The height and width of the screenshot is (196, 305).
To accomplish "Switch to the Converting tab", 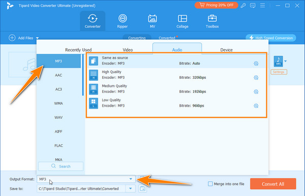I will click(x=137, y=38).
